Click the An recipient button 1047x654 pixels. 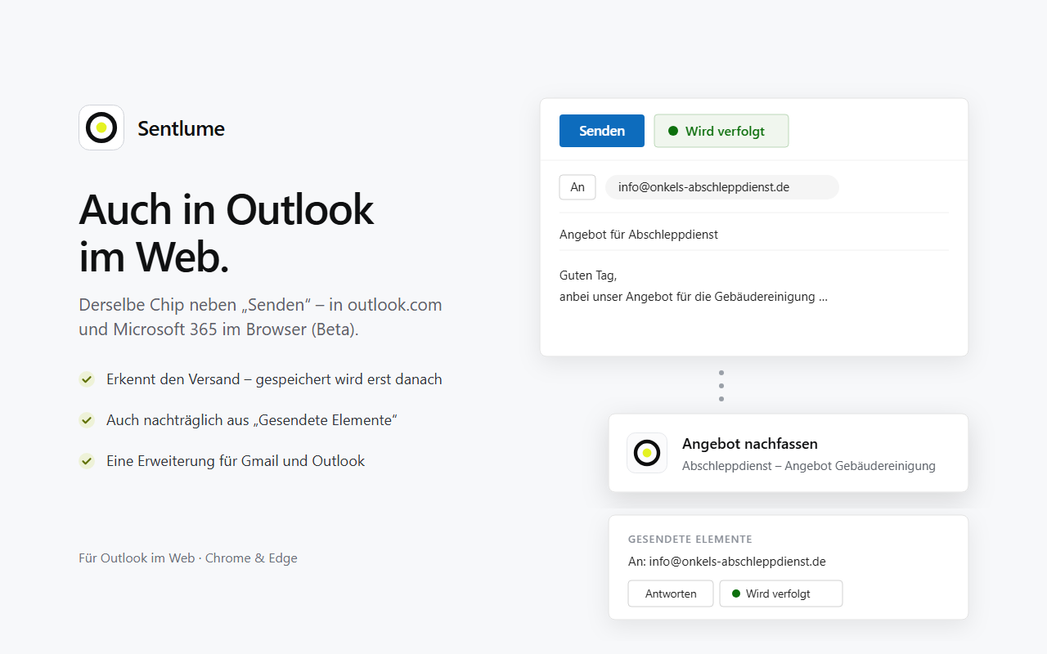[x=577, y=187]
